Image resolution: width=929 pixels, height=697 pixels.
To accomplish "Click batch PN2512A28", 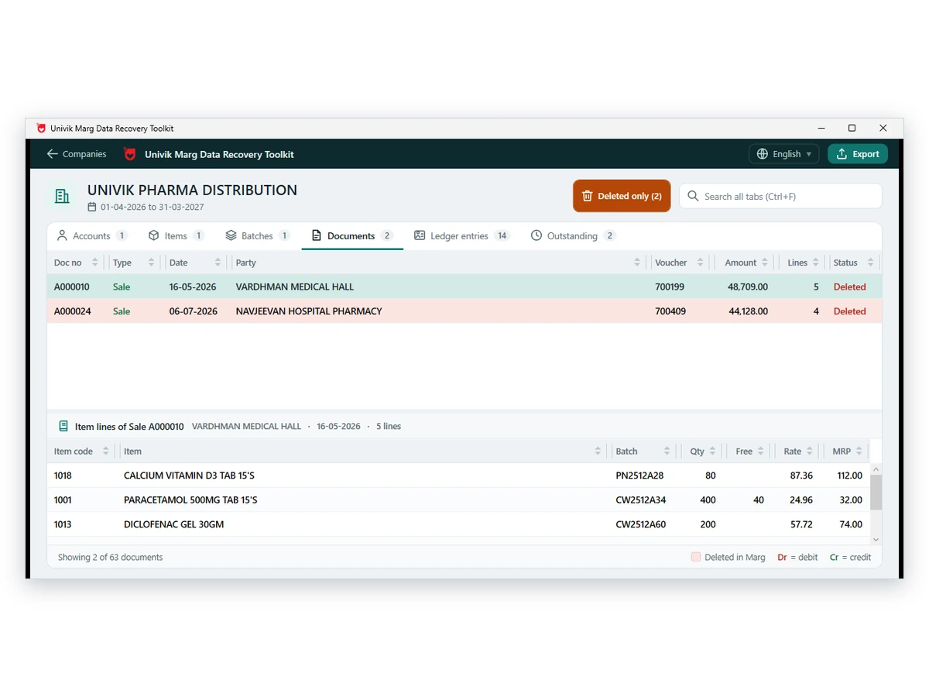I will point(639,476).
